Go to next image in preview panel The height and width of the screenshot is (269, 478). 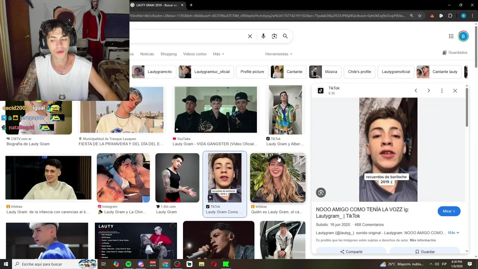pyautogui.click(x=429, y=91)
